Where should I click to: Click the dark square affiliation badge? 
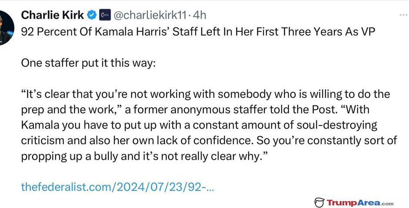click(105, 15)
